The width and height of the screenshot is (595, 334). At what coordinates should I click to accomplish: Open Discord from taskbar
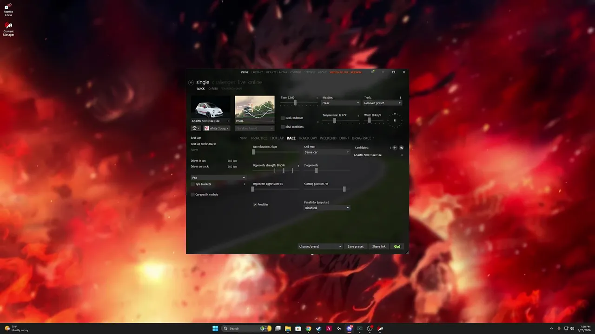point(349,328)
